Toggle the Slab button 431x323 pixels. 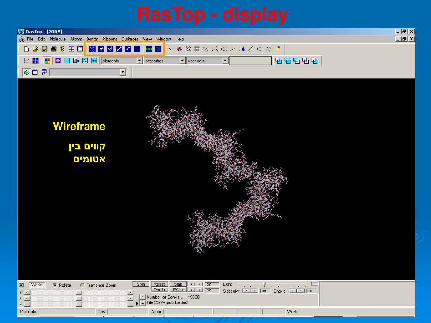click(x=178, y=284)
